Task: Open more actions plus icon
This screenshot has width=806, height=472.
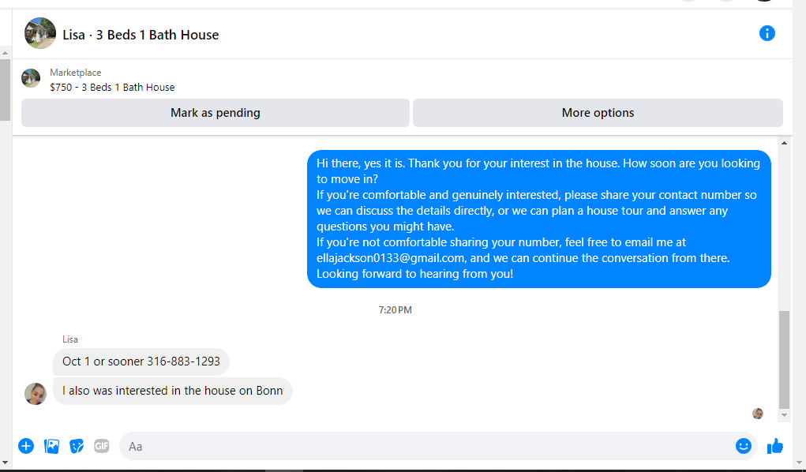Action: pyautogui.click(x=26, y=446)
